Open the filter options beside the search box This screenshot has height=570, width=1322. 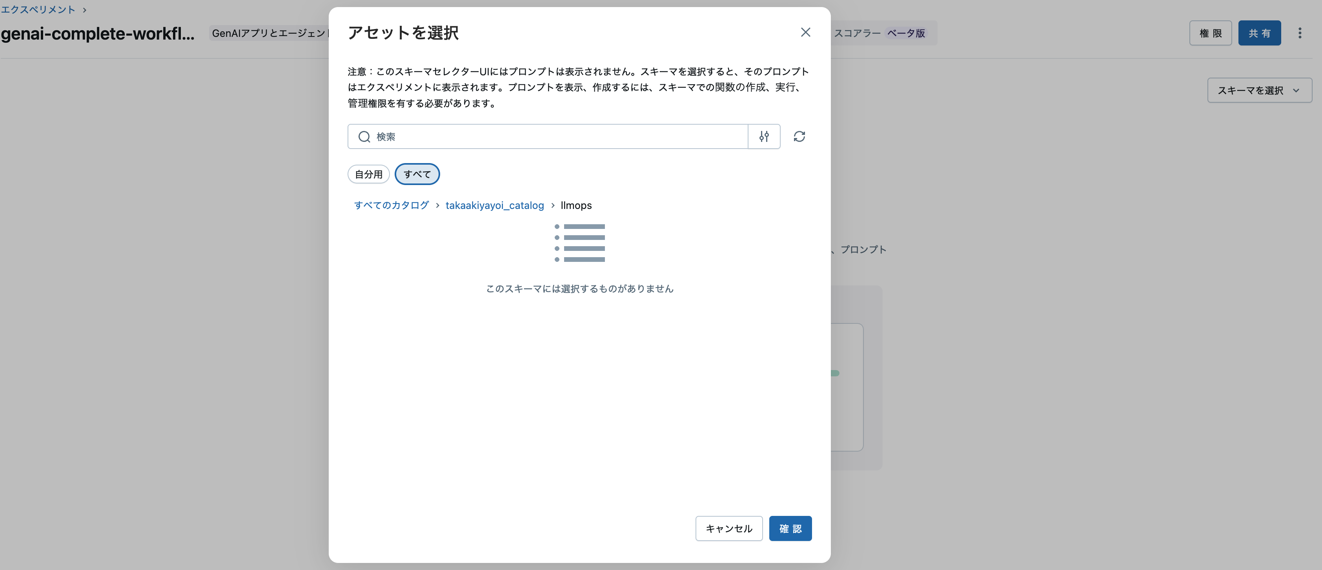click(764, 136)
